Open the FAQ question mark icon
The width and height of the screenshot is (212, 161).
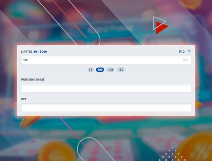189,52
